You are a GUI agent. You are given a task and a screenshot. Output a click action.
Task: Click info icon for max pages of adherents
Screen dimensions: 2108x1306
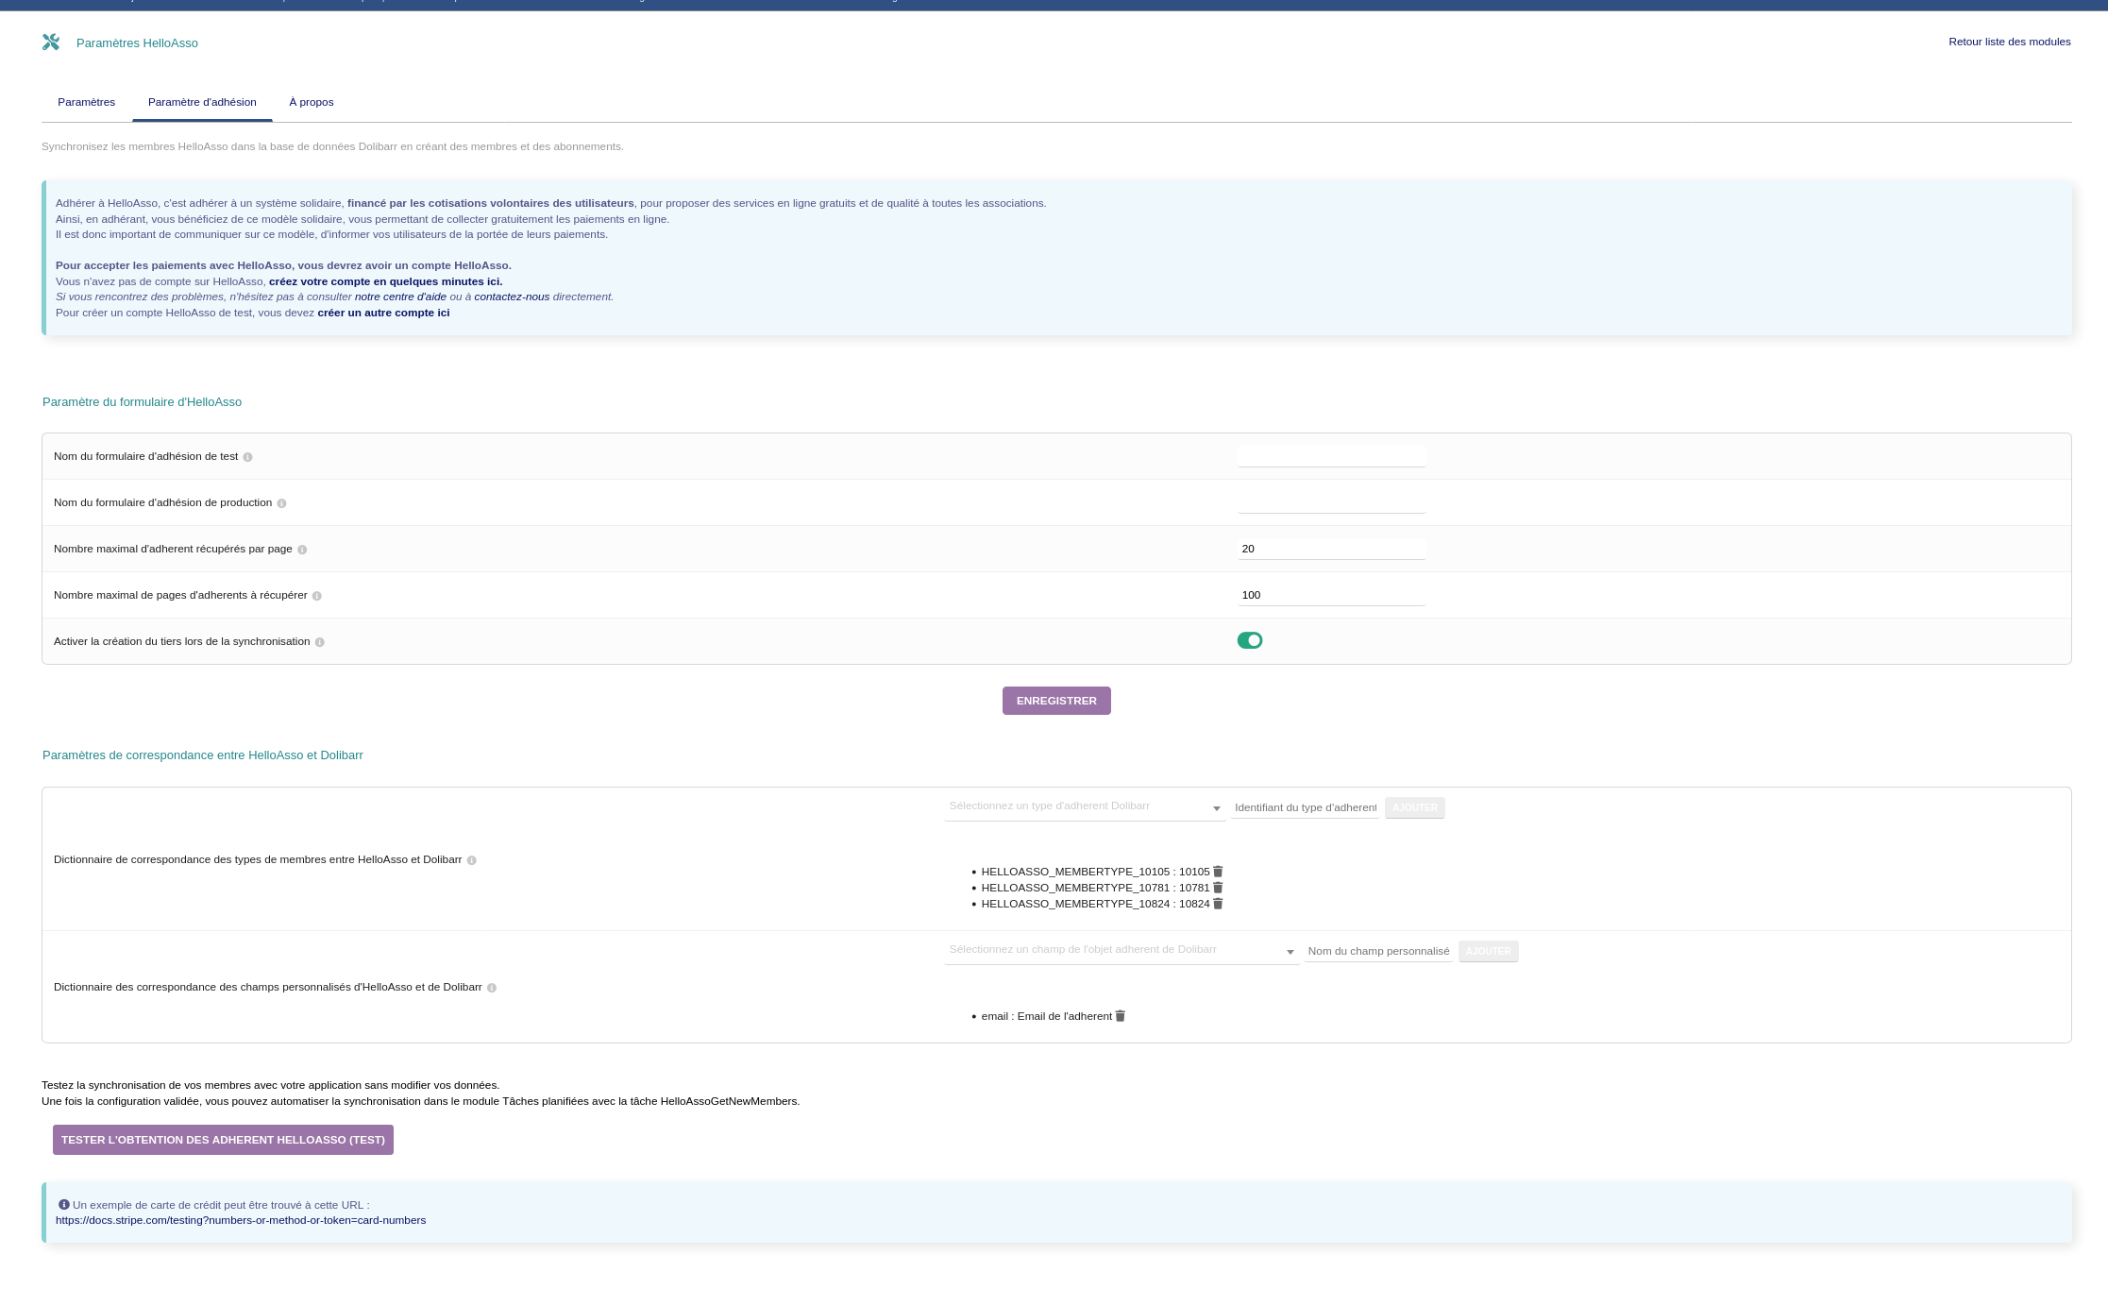(317, 596)
